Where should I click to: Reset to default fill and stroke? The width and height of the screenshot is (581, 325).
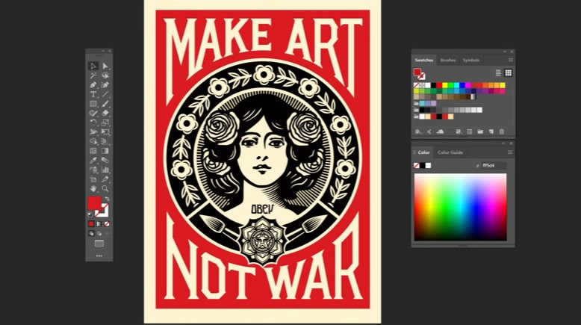tap(90, 214)
